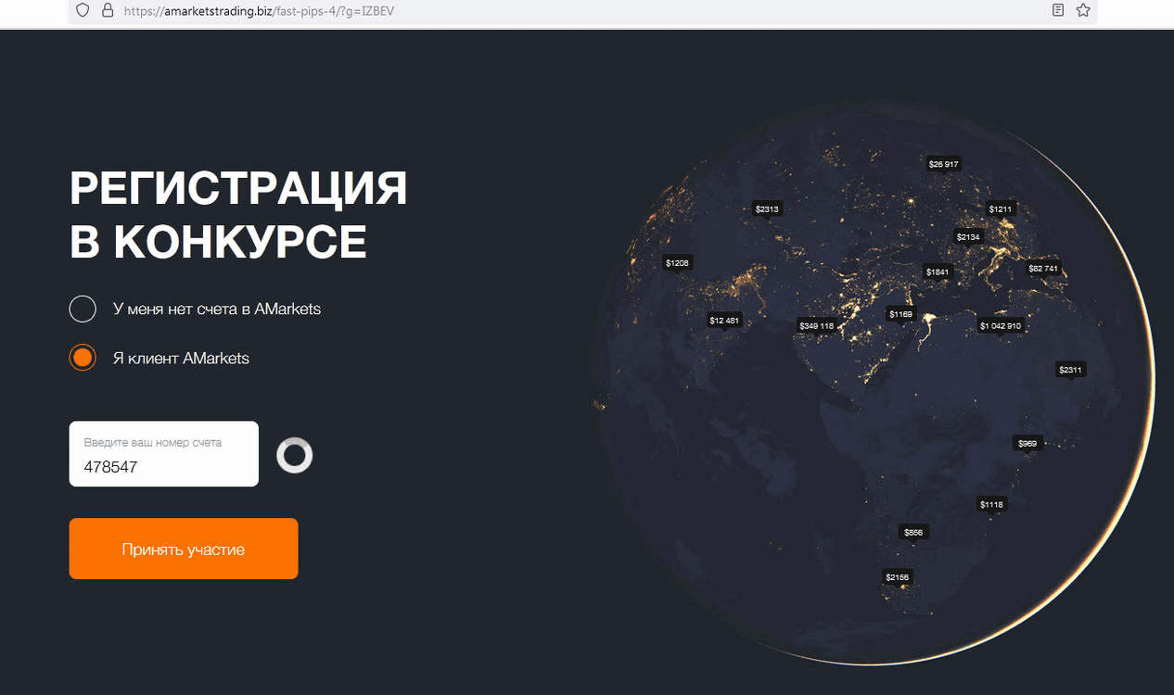1174x695 pixels.
Task: Click the $2134 map label
Action: [x=968, y=237]
